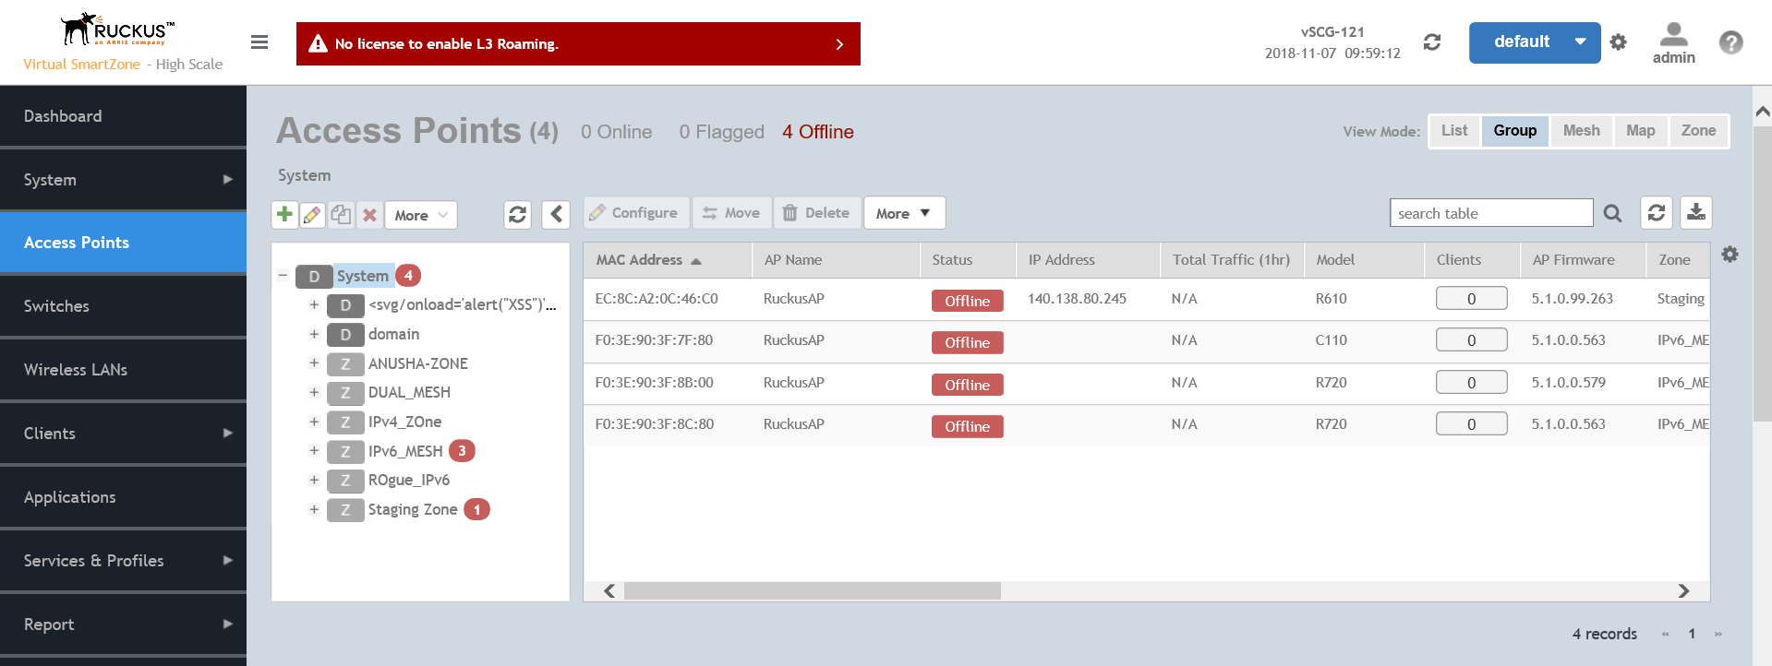The height and width of the screenshot is (666, 1772).
Task: Click the L3 Roaming license warning banner
Action: pyautogui.click(x=578, y=44)
